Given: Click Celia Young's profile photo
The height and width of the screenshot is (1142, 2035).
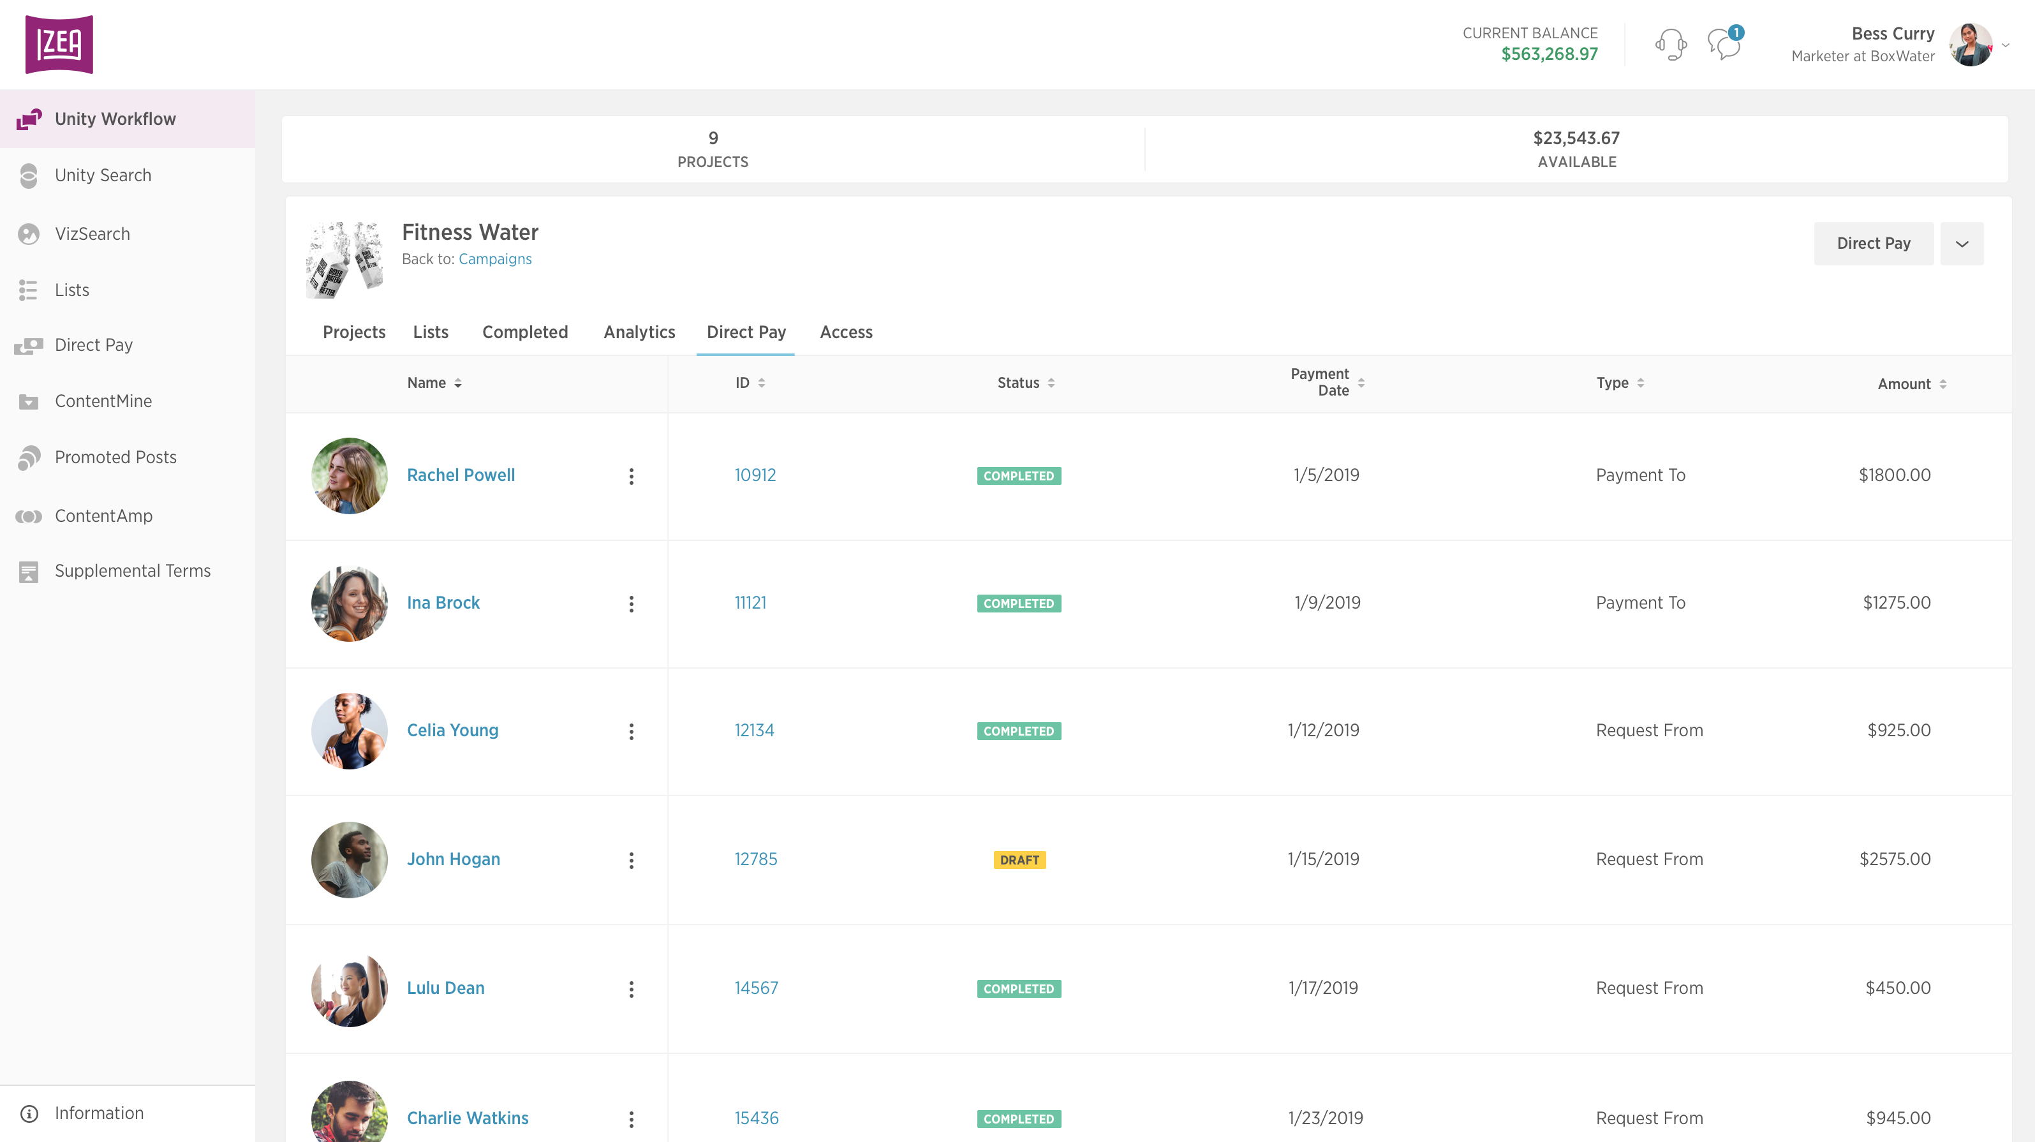Looking at the screenshot, I should (349, 731).
